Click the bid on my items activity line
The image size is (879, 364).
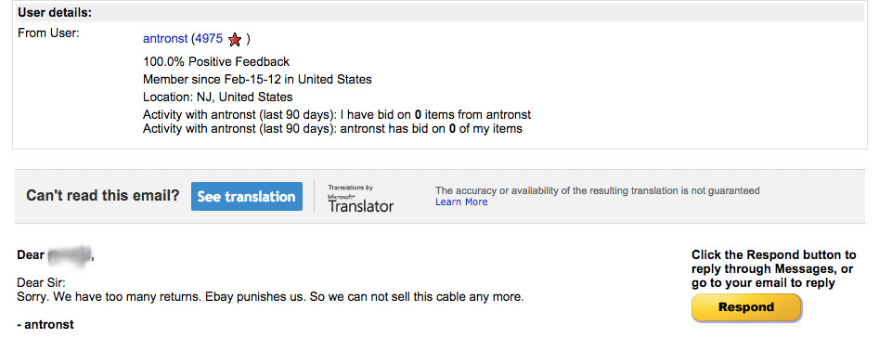(332, 129)
